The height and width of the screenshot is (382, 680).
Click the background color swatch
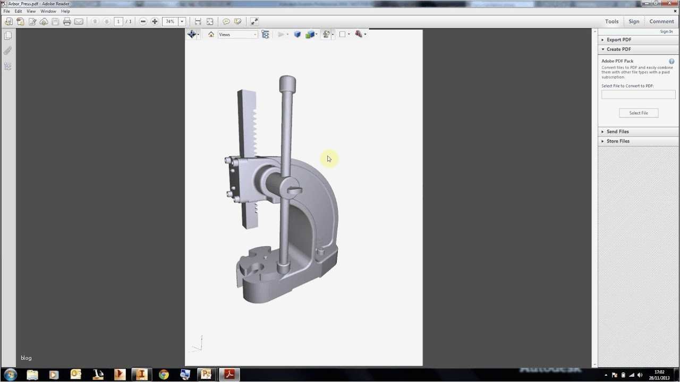coord(342,34)
